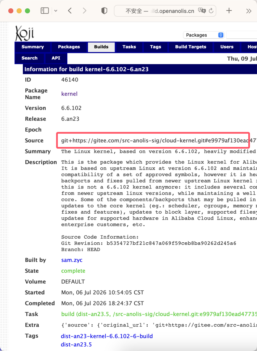Click the version value 6.6.102
Image resolution: width=257 pixels, height=351 pixels.
(71, 108)
